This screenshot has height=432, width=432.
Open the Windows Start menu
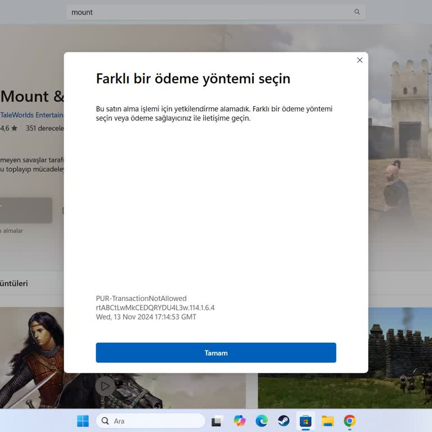tap(83, 421)
